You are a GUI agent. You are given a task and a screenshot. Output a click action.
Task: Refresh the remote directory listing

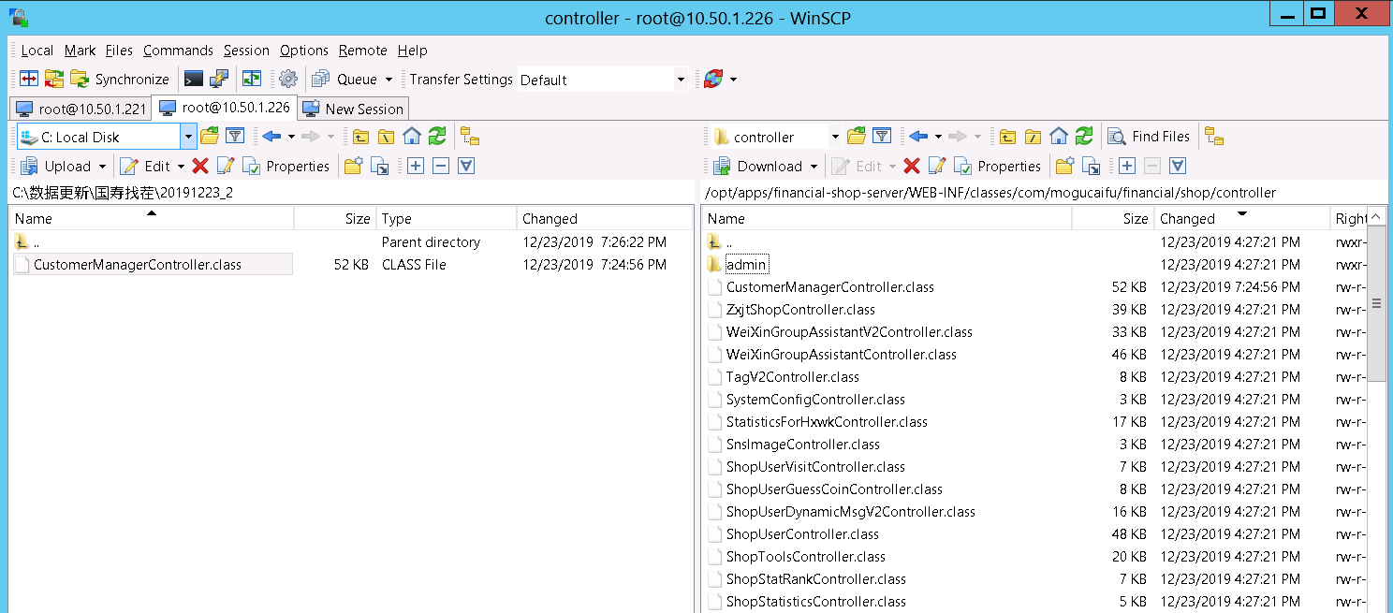pyautogui.click(x=1085, y=136)
